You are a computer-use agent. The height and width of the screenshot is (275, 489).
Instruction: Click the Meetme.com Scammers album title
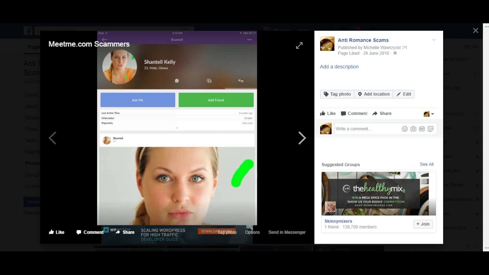[x=89, y=44]
